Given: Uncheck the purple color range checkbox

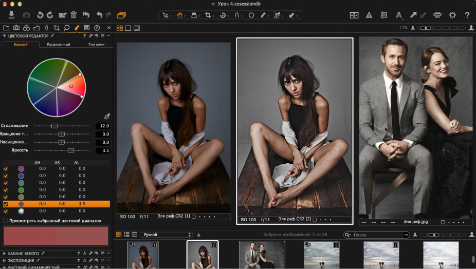Looking at the screenshot, I should 6,168.
